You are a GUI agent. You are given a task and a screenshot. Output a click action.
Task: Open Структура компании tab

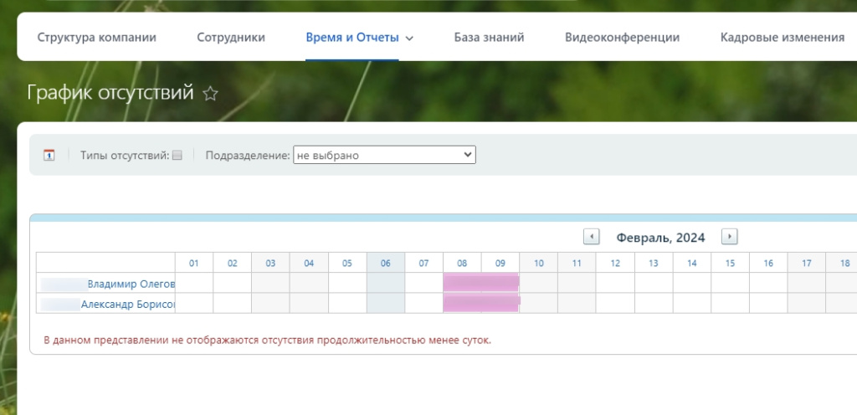pyautogui.click(x=97, y=37)
